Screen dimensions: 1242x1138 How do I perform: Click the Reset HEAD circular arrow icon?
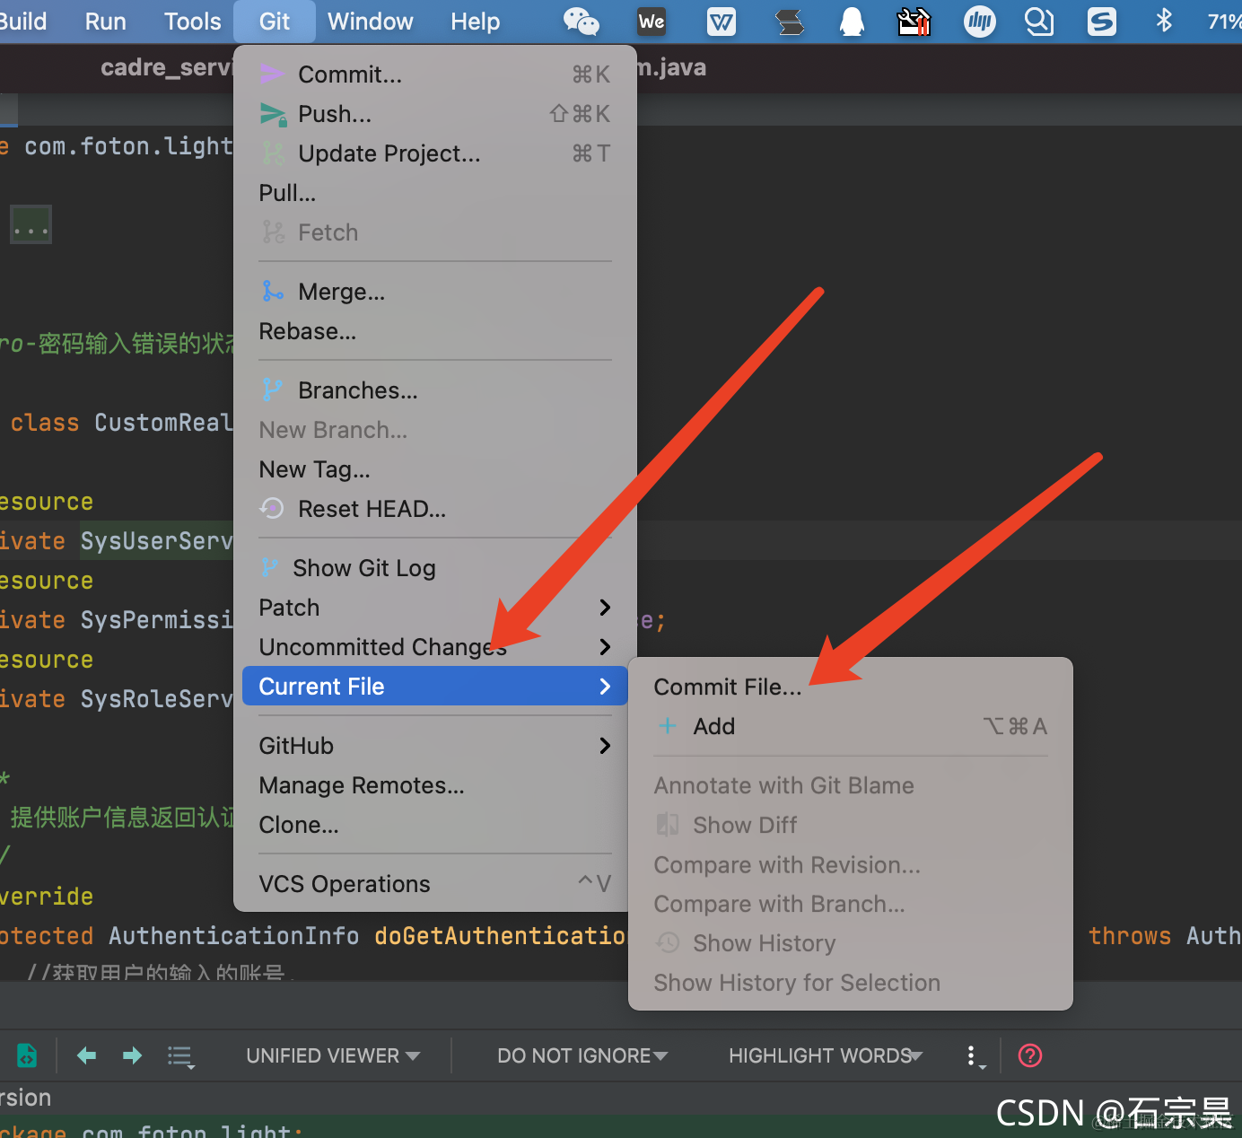coord(272,508)
